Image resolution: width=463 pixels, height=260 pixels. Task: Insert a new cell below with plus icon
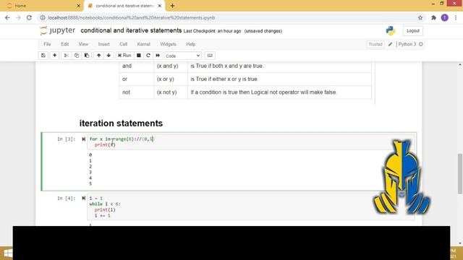(x=55, y=56)
